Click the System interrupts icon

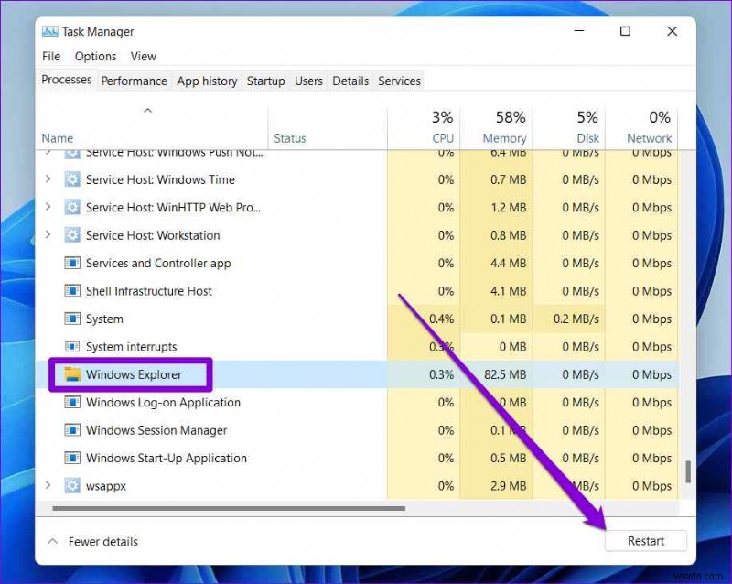[72, 346]
